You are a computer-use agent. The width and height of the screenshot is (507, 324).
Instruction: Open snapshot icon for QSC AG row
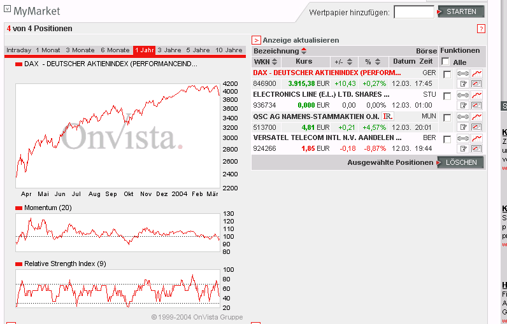tap(476, 127)
